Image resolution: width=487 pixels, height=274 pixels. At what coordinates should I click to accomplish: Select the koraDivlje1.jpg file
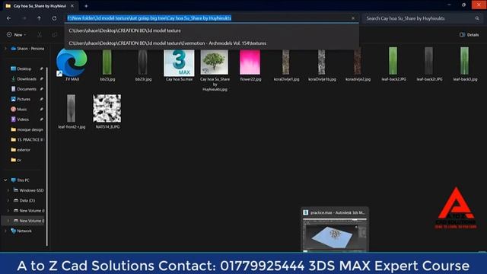point(286,65)
